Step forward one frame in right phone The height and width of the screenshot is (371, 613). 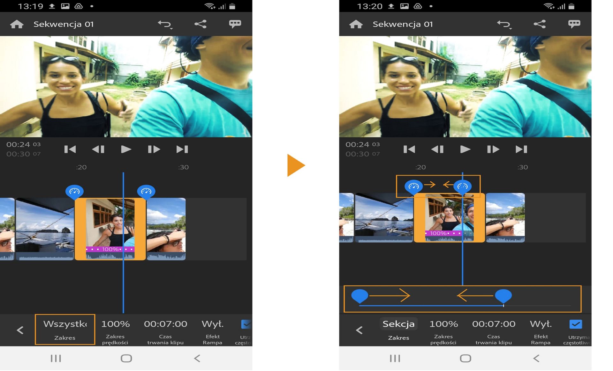click(493, 149)
